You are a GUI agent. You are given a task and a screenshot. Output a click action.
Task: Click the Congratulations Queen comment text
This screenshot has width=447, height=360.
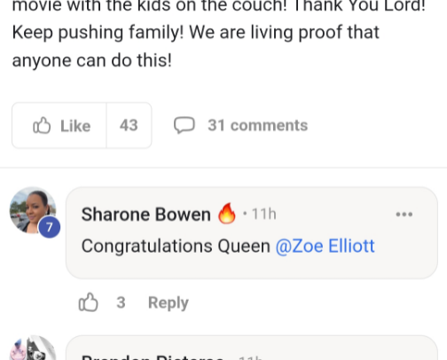click(x=176, y=247)
